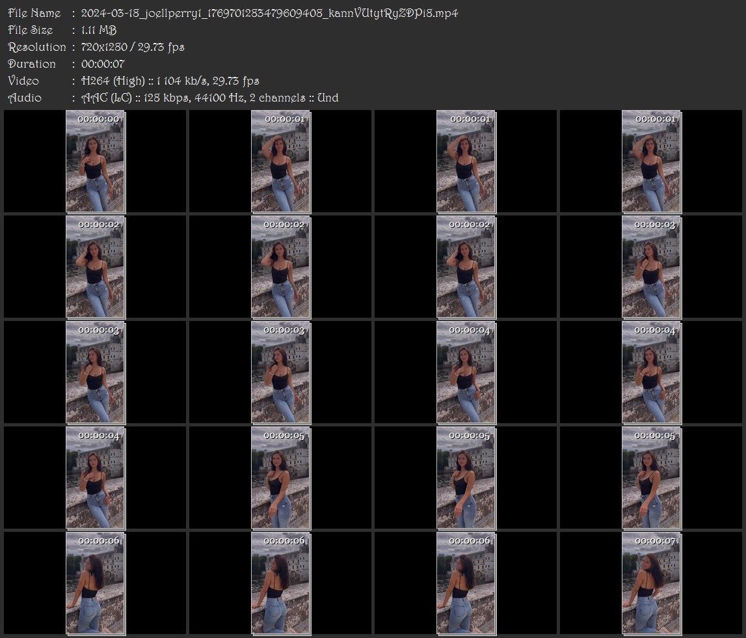Screen dimensions: 746x638
Task: Select the "1.11 MB" file size value
Action: [98, 30]
